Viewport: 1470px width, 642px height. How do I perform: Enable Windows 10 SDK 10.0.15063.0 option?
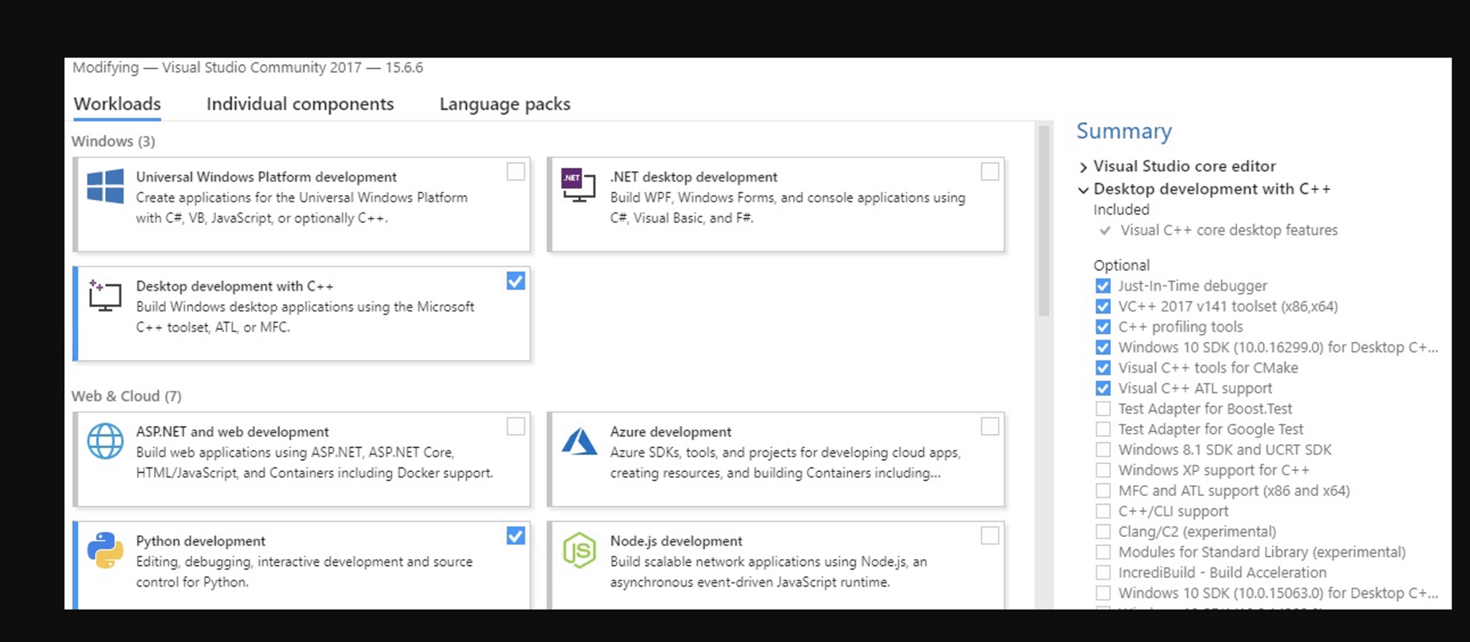click(x=1103, y=594)
